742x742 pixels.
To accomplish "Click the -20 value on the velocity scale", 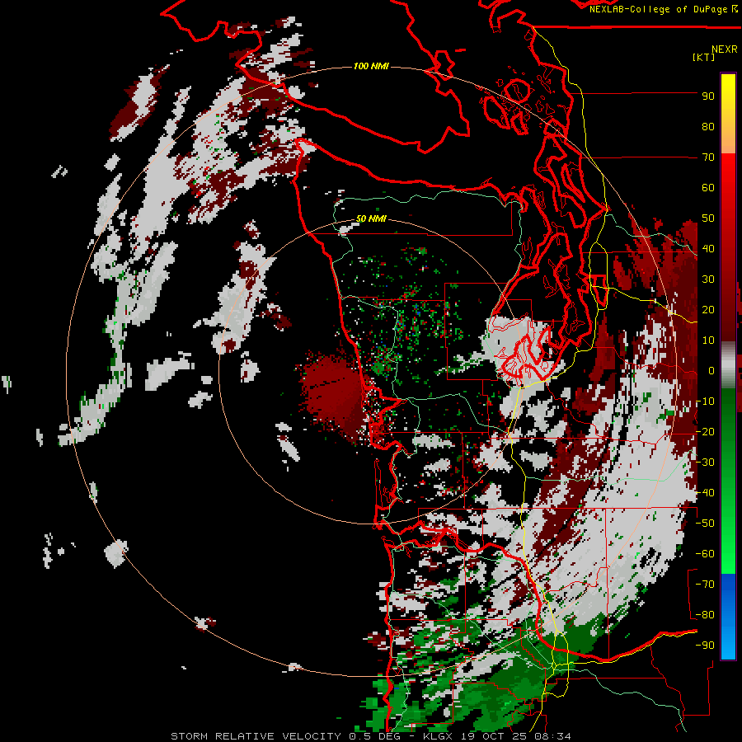I will tap(705, 431).
